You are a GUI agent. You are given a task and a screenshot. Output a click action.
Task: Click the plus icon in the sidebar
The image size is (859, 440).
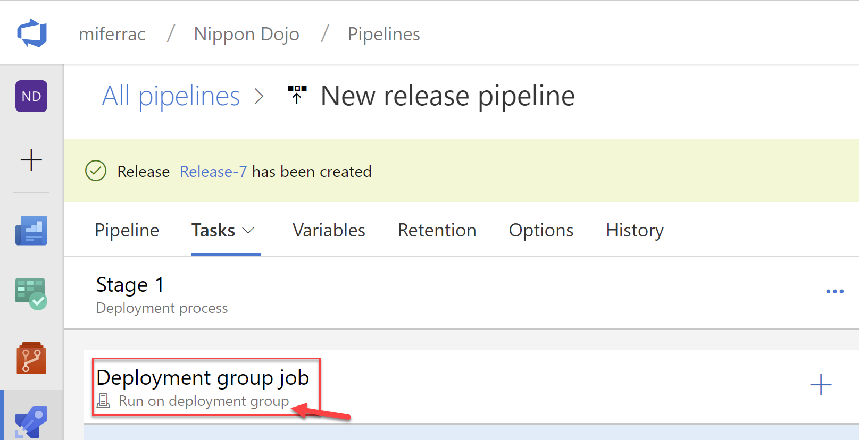tap(31, 160)
